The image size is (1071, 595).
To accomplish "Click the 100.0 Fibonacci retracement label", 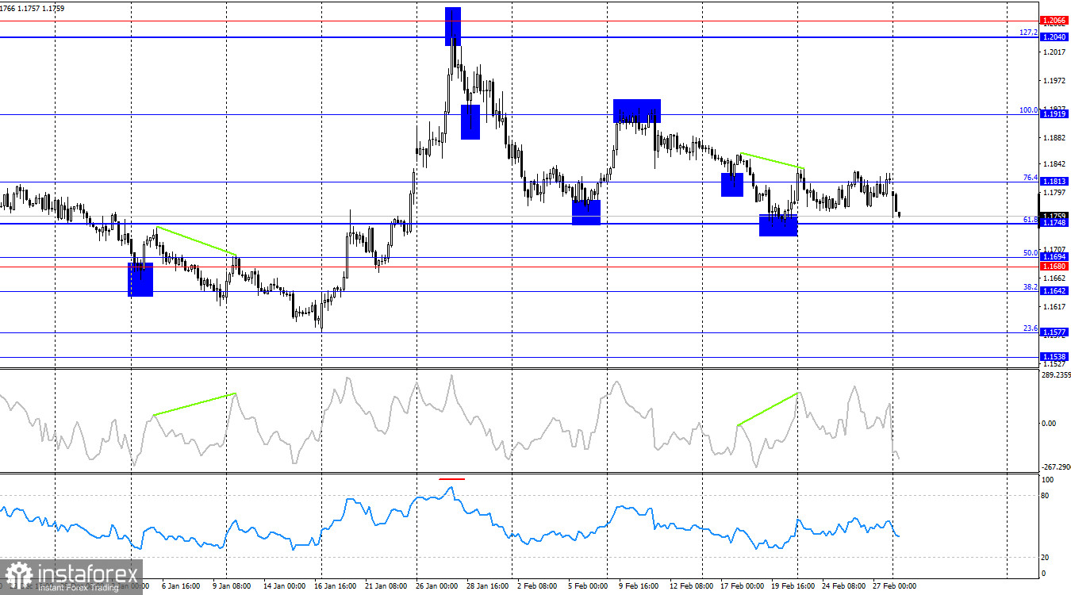I will click(1030, 111).
